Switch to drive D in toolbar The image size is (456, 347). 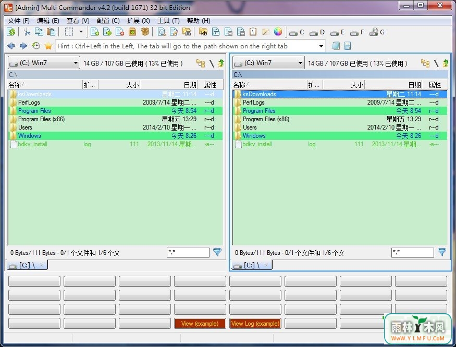(x=317, y=32)
